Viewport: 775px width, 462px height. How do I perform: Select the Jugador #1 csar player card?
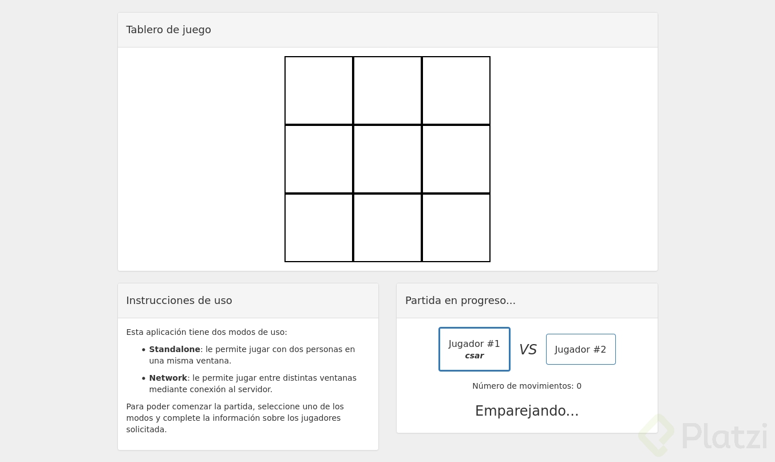(x=474, y=349)
